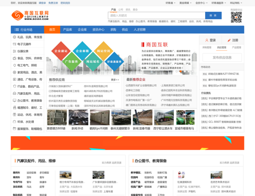Click the 请登录 link in top bar

pyautogui.click(x=42, y=3)
